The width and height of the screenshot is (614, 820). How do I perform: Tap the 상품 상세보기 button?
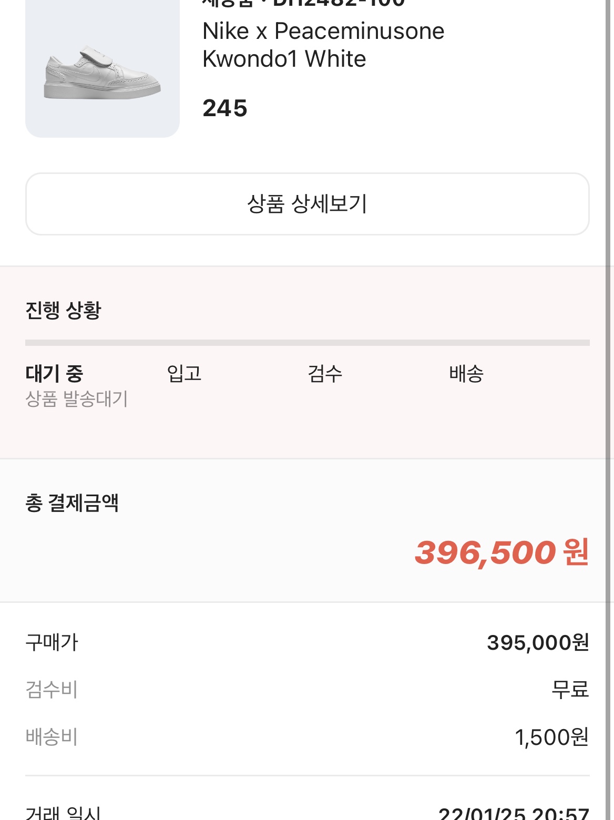[308, 204]
